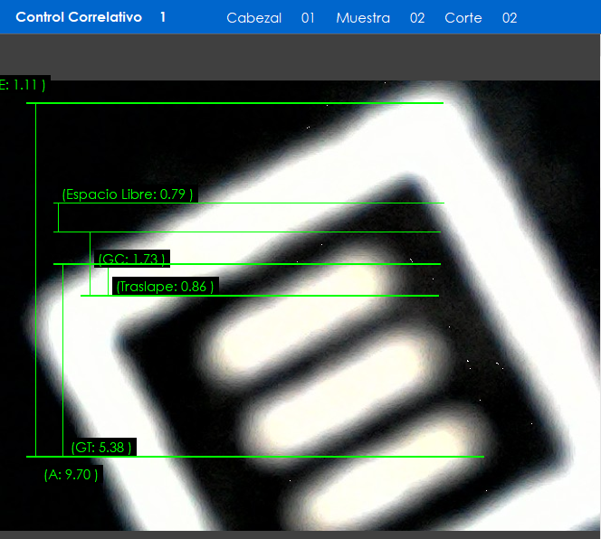This screenshot has width=601, height=539.
Task: Click the GC: 1.73 measurement label
Action: coord(131,260)
